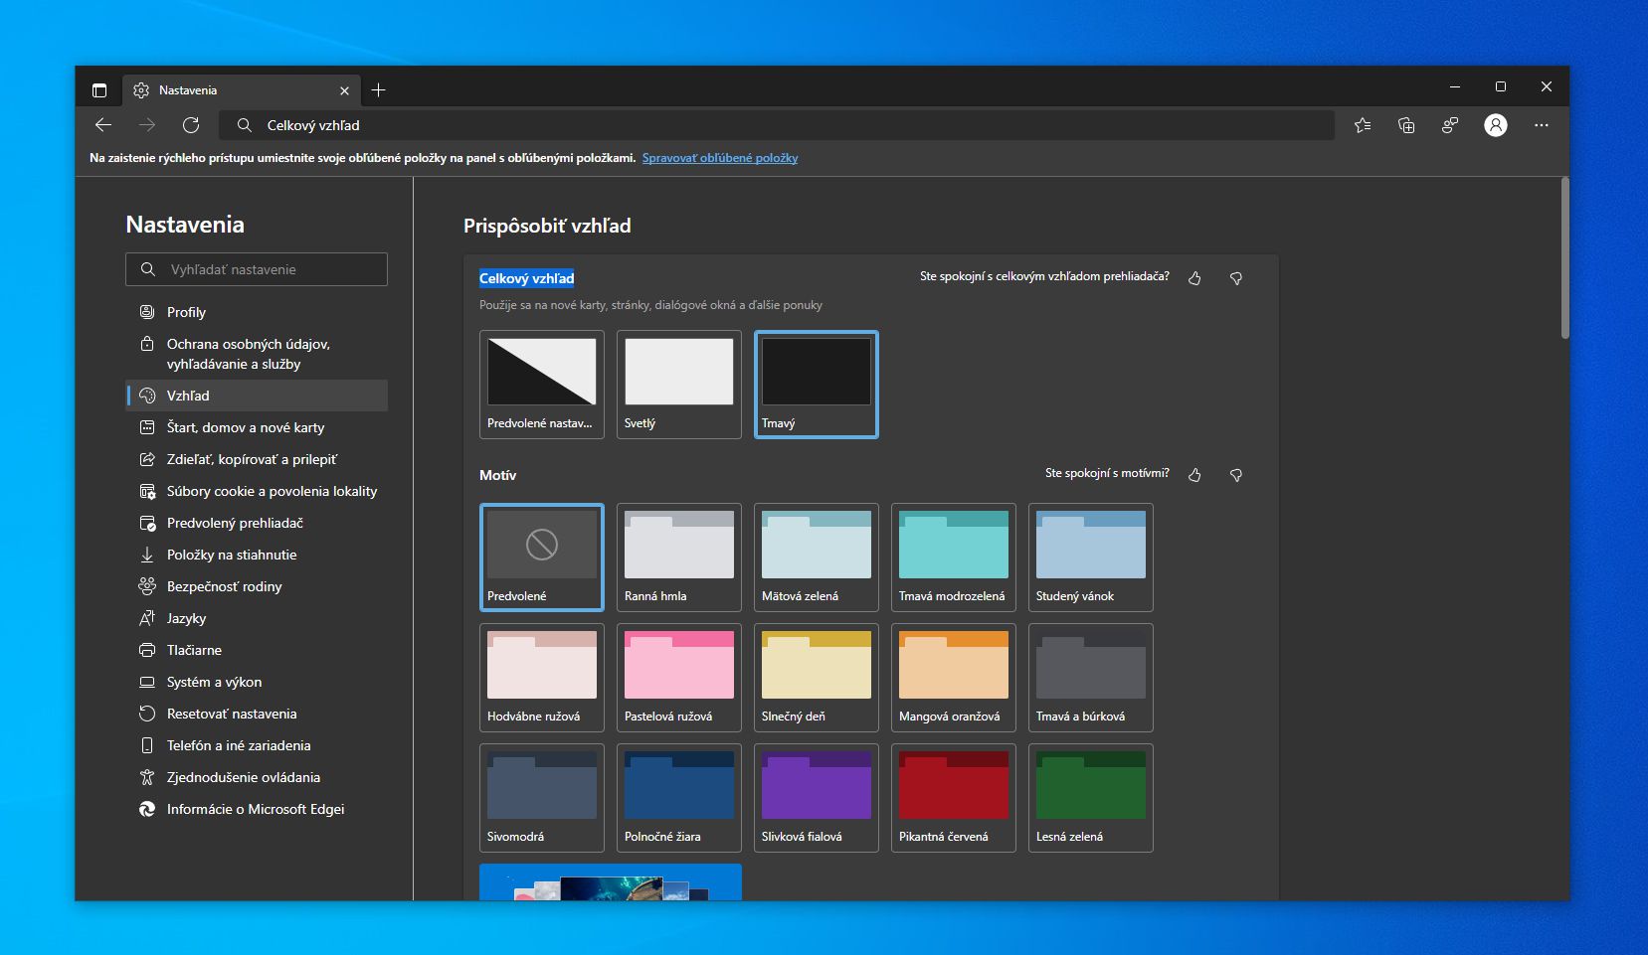Go back using the back arrow
This screenshot has height=955, width=1648.
pyautogui.click(x=102, y=125)
